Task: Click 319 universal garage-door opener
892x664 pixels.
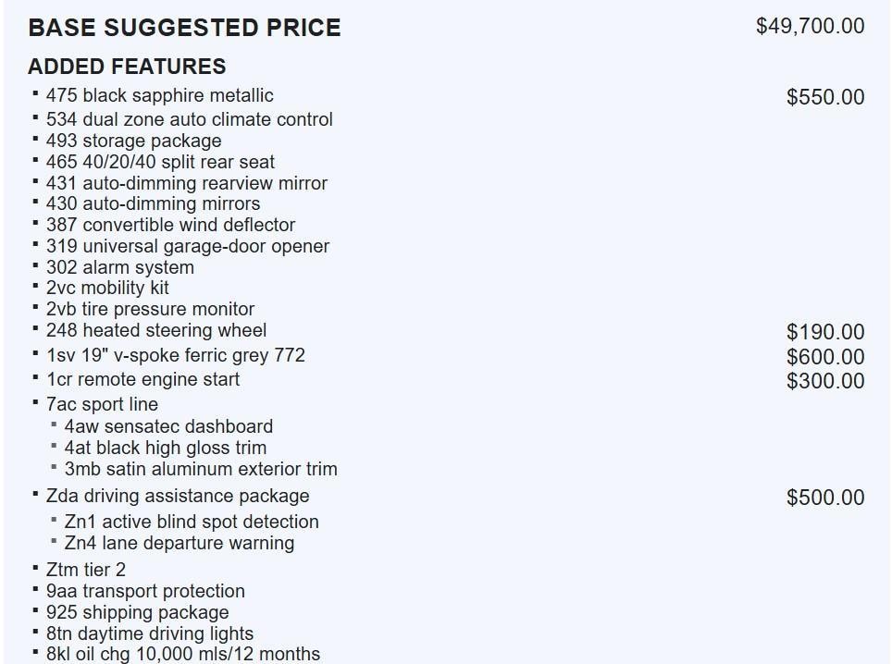Action: pyautogui.click(x=187, y=246)
